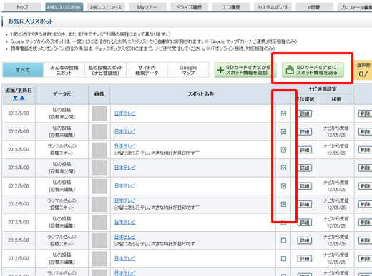This screenshot has width=372, height=276.
Task: Click the データ元 column header
Action: pyautogui.click(x=62, y=94)
